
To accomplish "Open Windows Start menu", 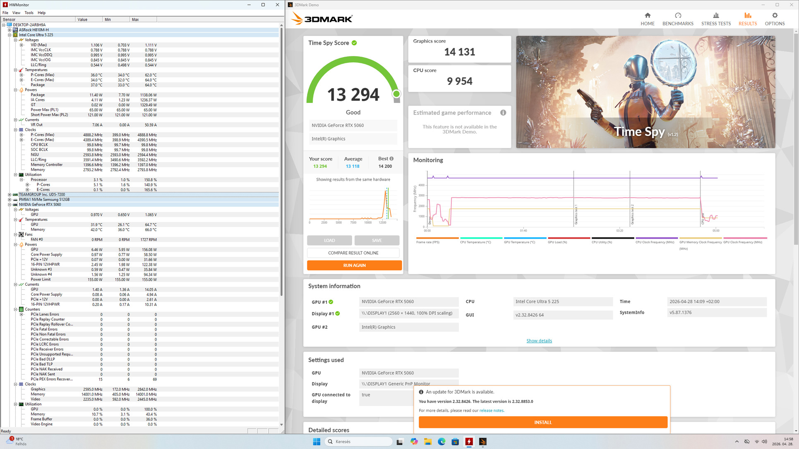I will click(x=317, y=442).
